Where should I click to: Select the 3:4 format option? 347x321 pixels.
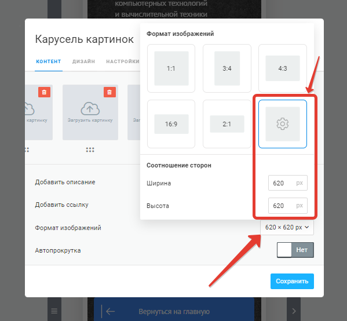tap(227, 68)
